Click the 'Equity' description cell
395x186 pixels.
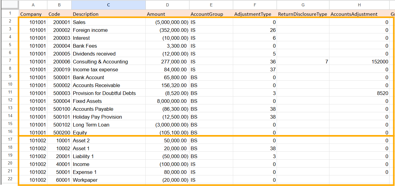109,133
